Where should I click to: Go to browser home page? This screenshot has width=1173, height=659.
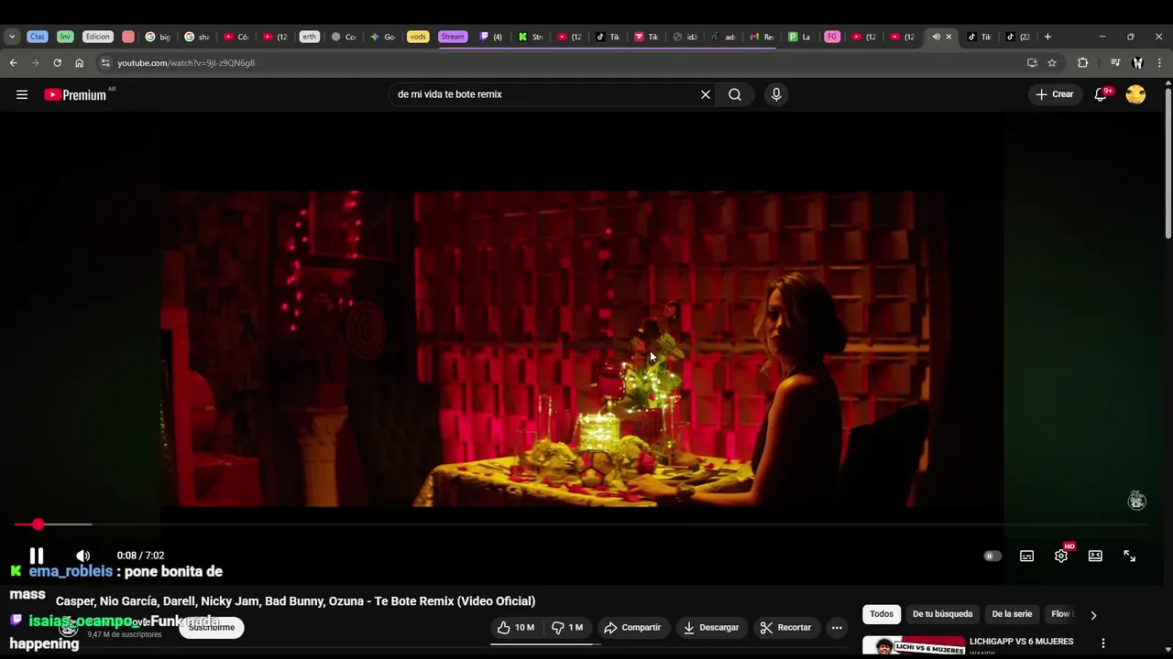click(79, 63)
